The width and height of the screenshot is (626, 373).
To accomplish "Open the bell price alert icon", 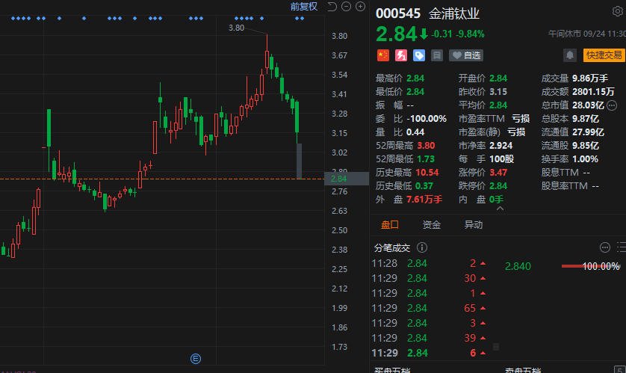I will tap(570, 55).
